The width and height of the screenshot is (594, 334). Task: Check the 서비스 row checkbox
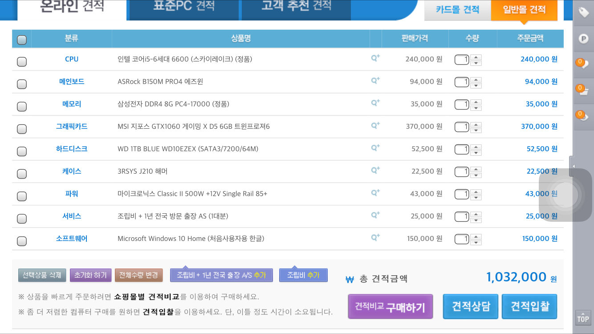coord(21,219)
